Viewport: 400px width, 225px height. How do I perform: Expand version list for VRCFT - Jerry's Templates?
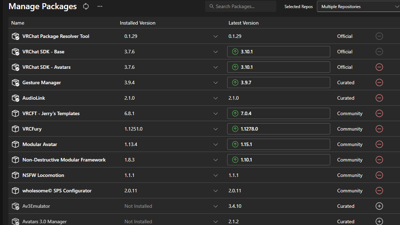click(216, 114)
